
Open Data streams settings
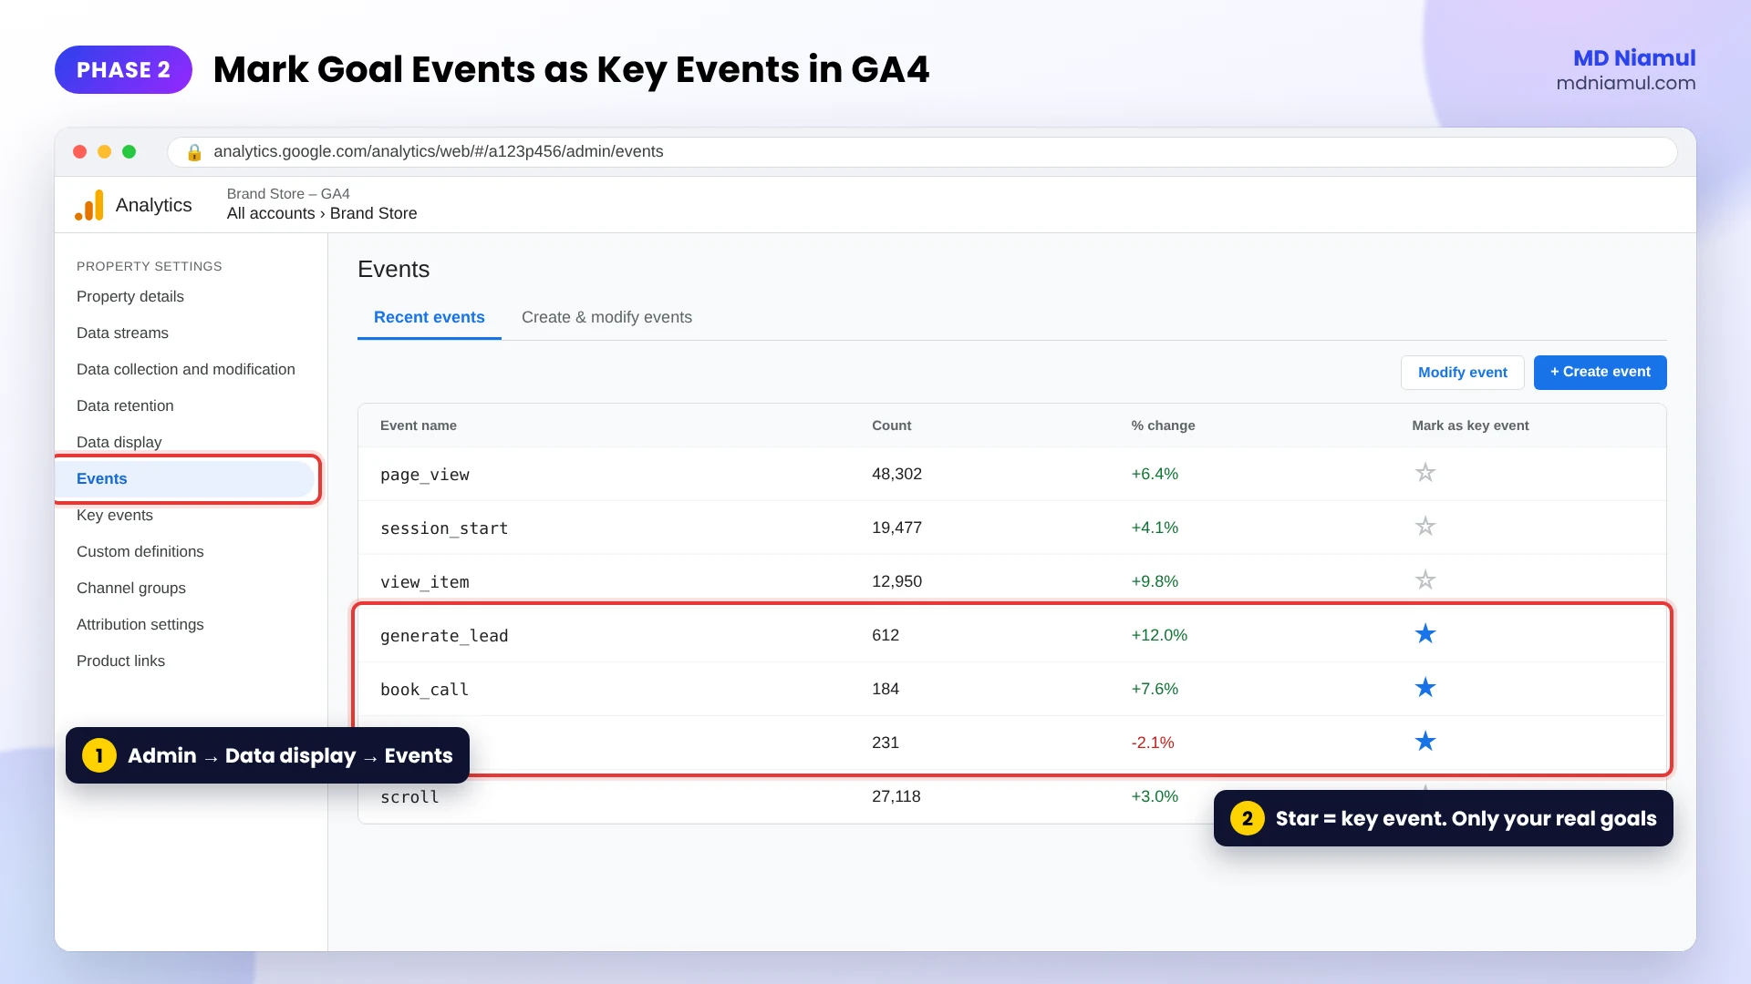coord(122,333)
